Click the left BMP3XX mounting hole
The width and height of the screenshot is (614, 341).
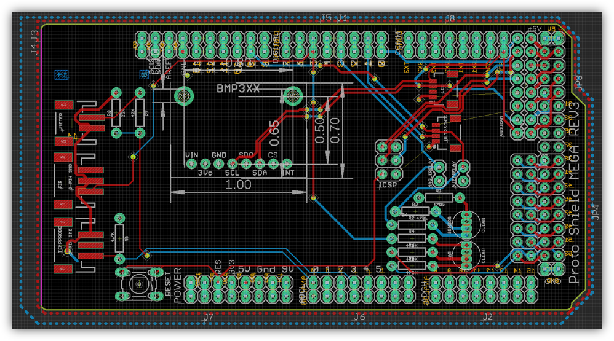tap(184, 95)
